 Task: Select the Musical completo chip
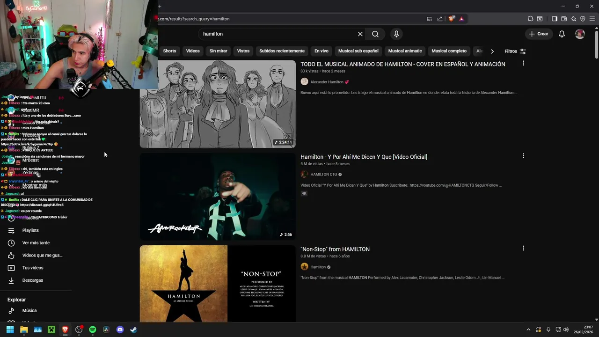(449, 51)
